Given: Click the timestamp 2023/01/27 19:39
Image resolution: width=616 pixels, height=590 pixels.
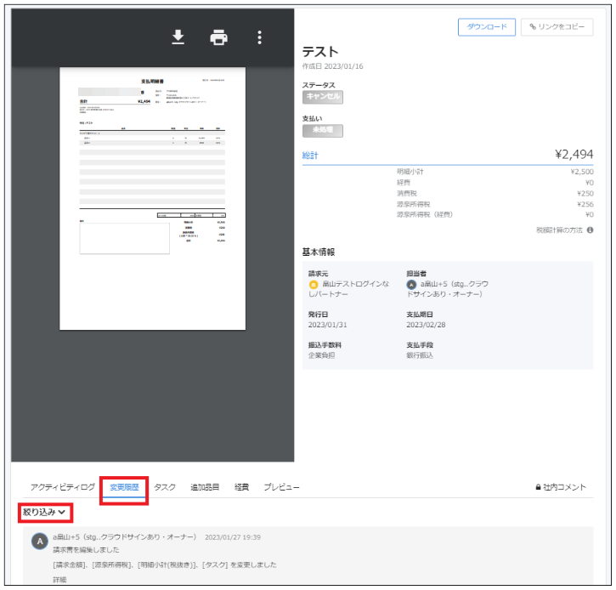Looking at the screenshot, I should pyautogui.click(x=233, y=537).
